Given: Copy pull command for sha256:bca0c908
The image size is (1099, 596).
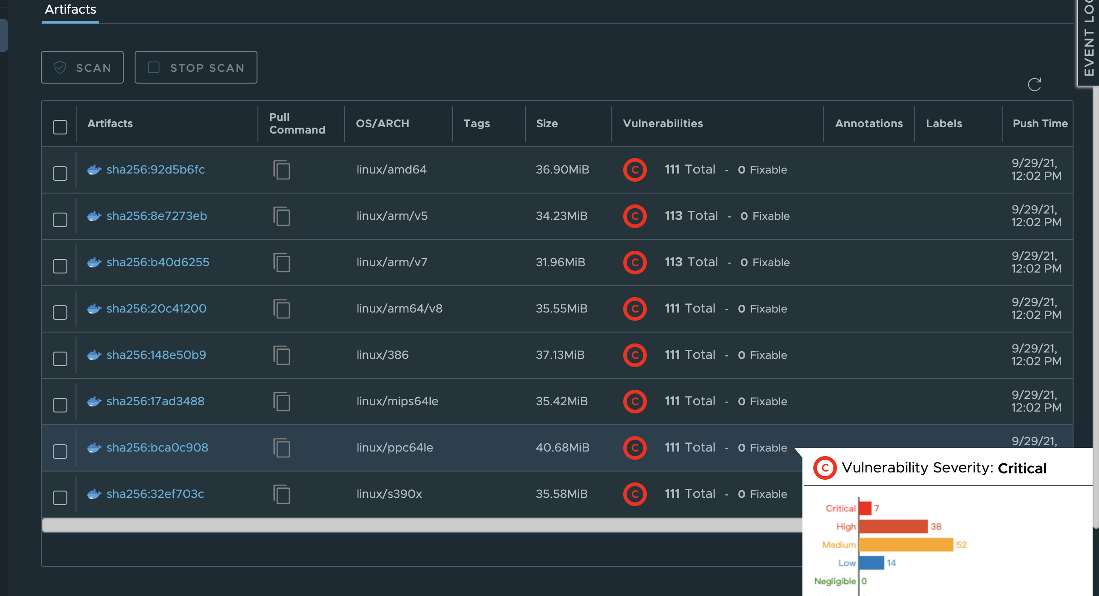Looking at the screenshot, I should [x=282, y=448].
